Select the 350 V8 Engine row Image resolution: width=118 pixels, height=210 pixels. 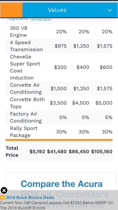59,32
